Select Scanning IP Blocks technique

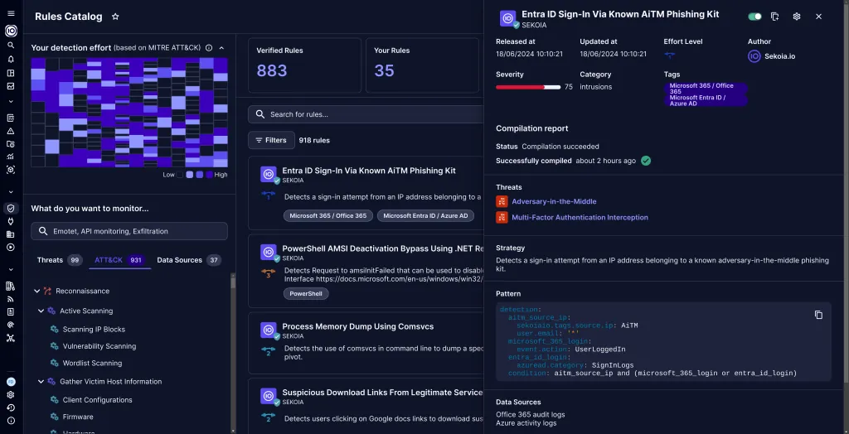tap(94, 330)
